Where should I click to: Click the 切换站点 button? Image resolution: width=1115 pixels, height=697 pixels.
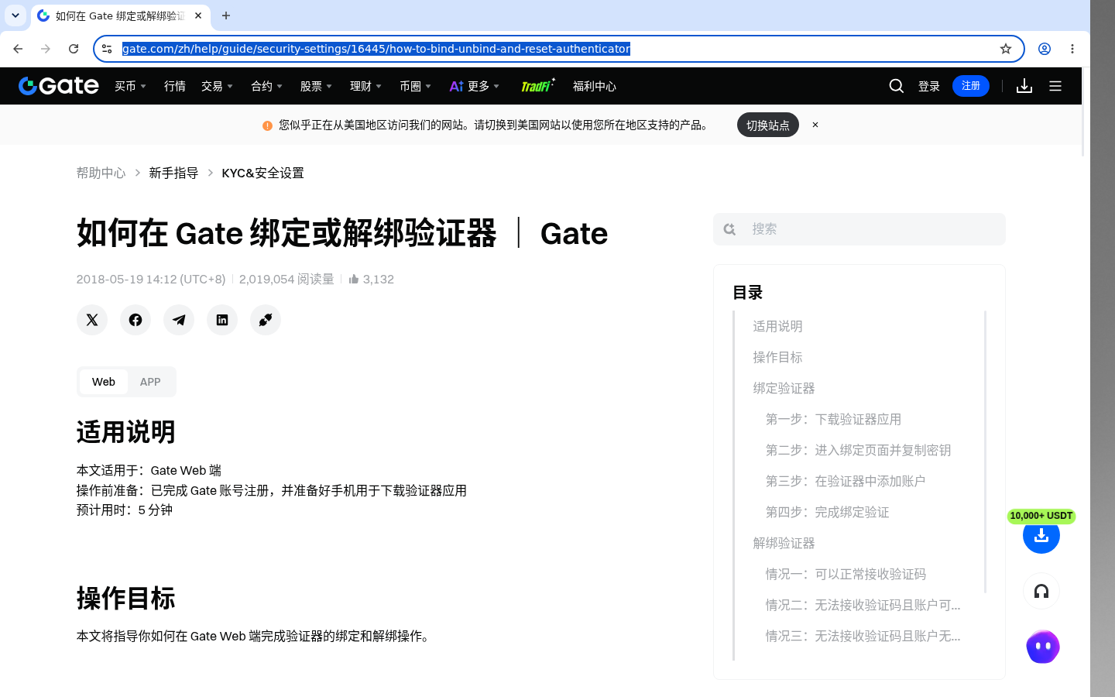tap(768, 125)
